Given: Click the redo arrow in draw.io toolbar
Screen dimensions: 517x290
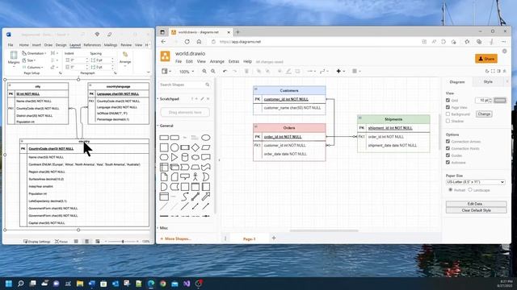Looking at the screenshot, I should [x=234, y=71].
